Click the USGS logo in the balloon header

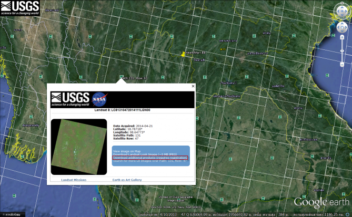(71, 99)
